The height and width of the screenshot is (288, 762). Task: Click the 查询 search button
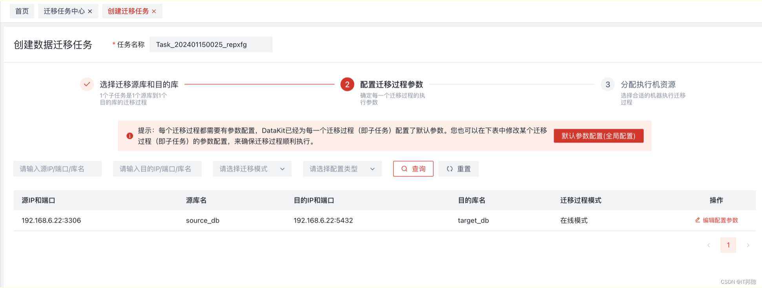click(x=413, y=169)
